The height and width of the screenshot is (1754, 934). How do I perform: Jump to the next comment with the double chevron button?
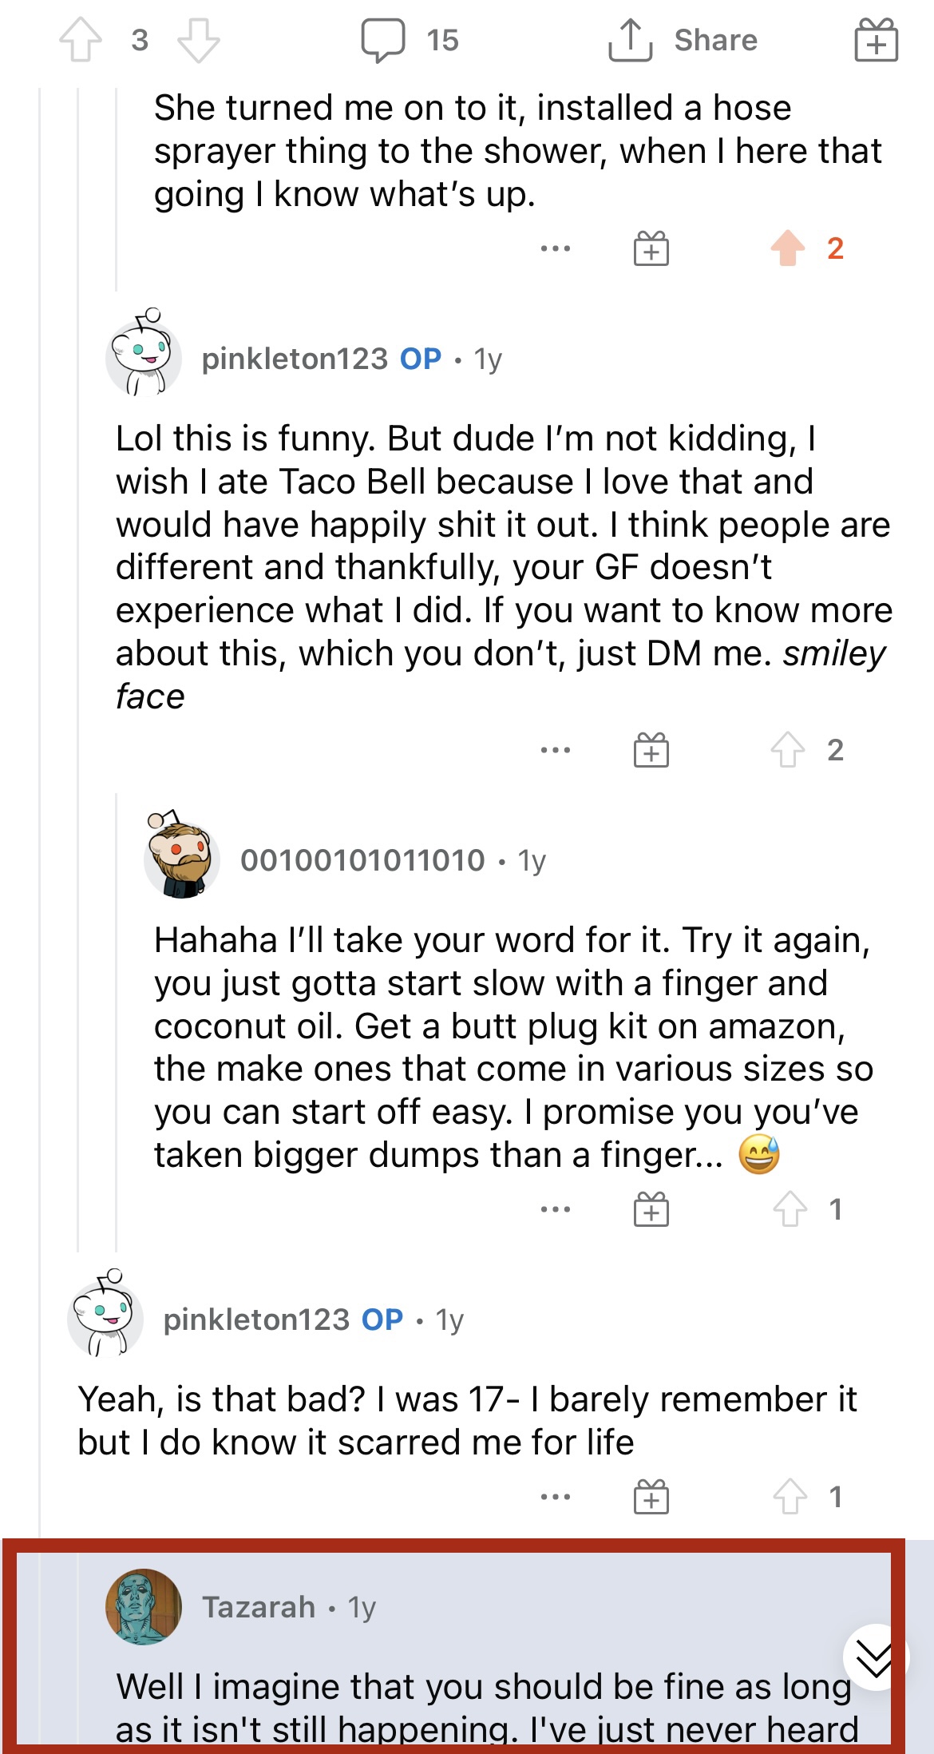pos(875,1657)
